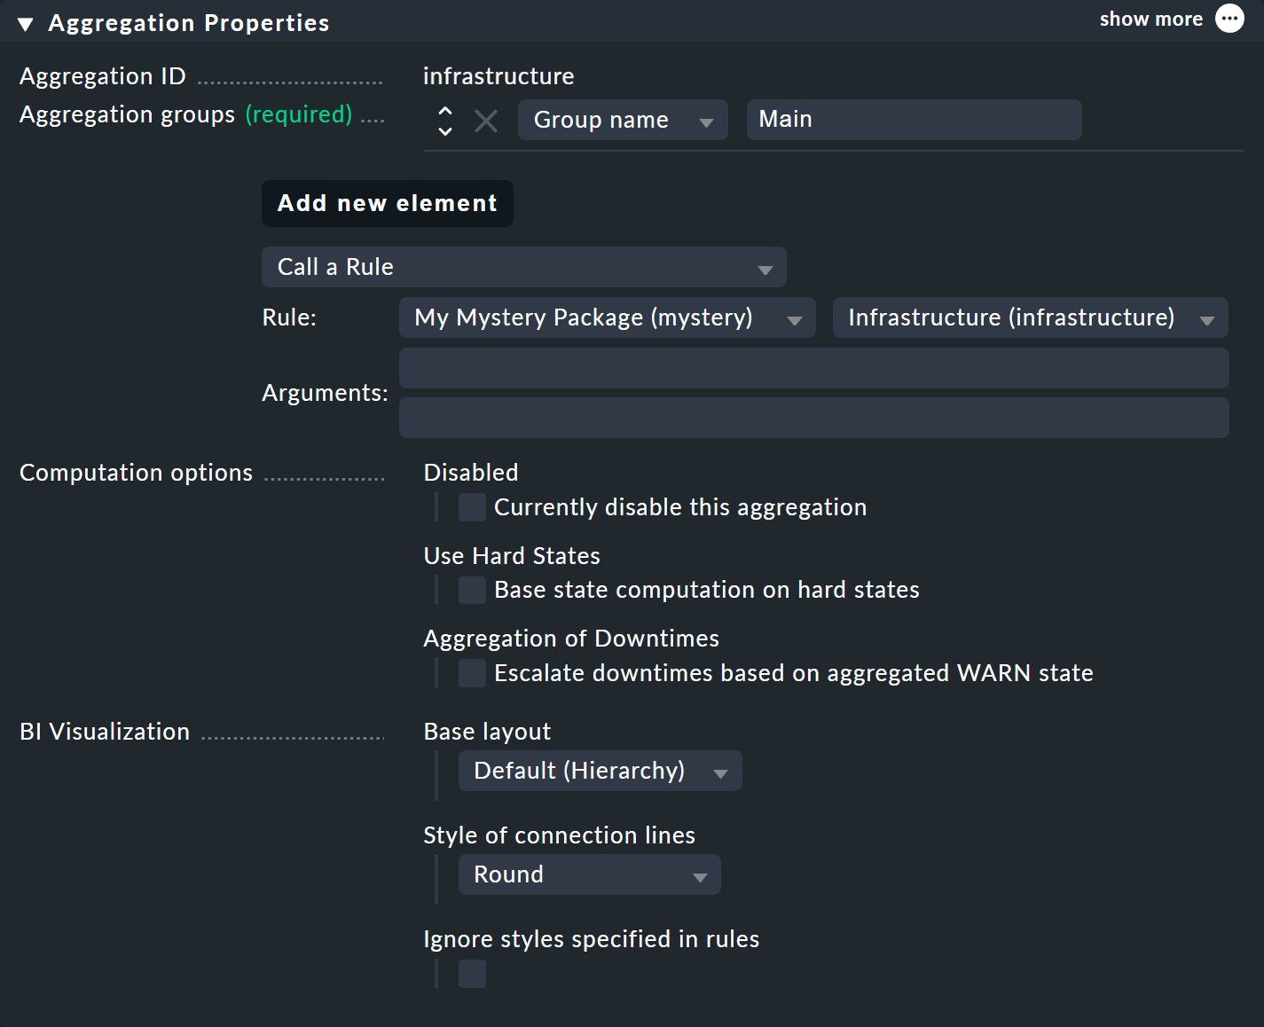
Task: Click the move up arrow for group
Action: (x=445, y=111)
